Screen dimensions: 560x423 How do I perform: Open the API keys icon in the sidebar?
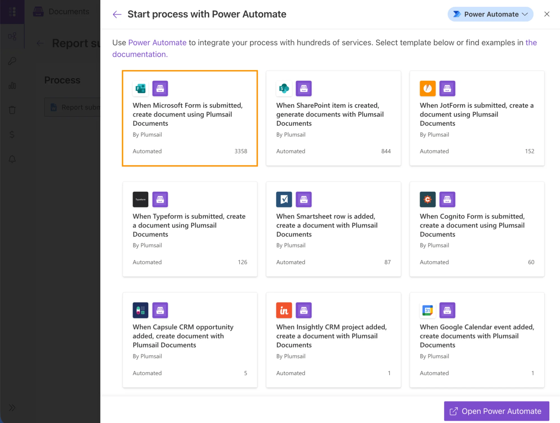click(12, 61)
